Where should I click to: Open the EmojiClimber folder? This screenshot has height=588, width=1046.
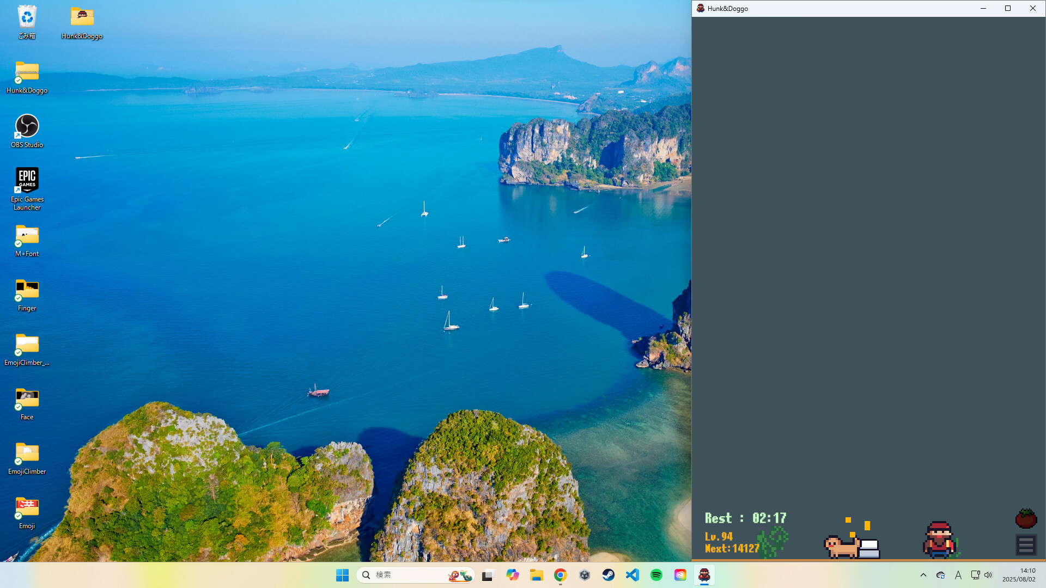click(x=27, y=451)
